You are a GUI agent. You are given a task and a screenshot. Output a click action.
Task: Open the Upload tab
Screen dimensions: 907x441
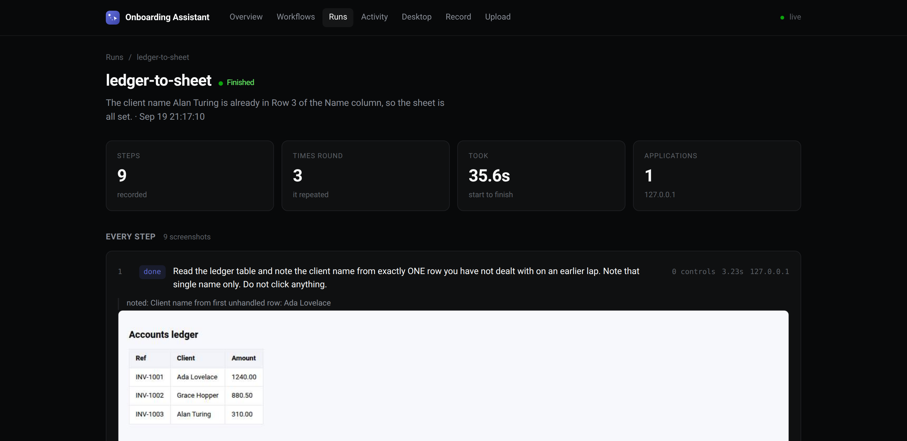click(498, 17)
